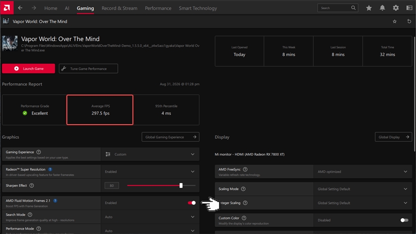Viewport: 416px width, 234px height.
Task: Select Gaming tab
Action: tap(86, 8)
